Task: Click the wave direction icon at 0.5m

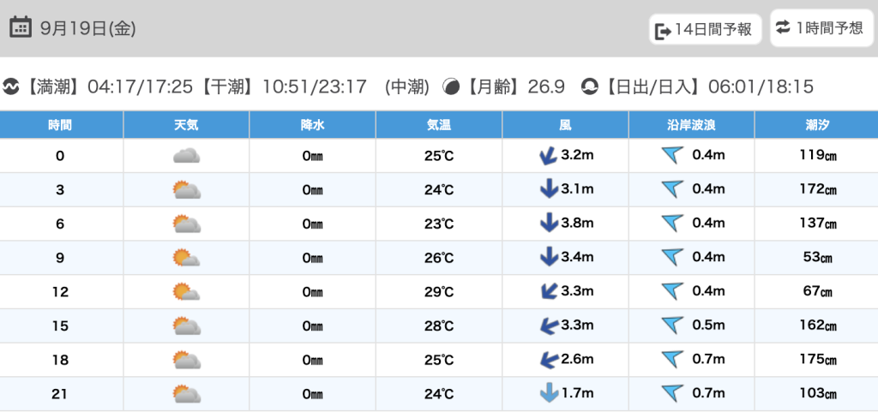Action: point(672,325)
